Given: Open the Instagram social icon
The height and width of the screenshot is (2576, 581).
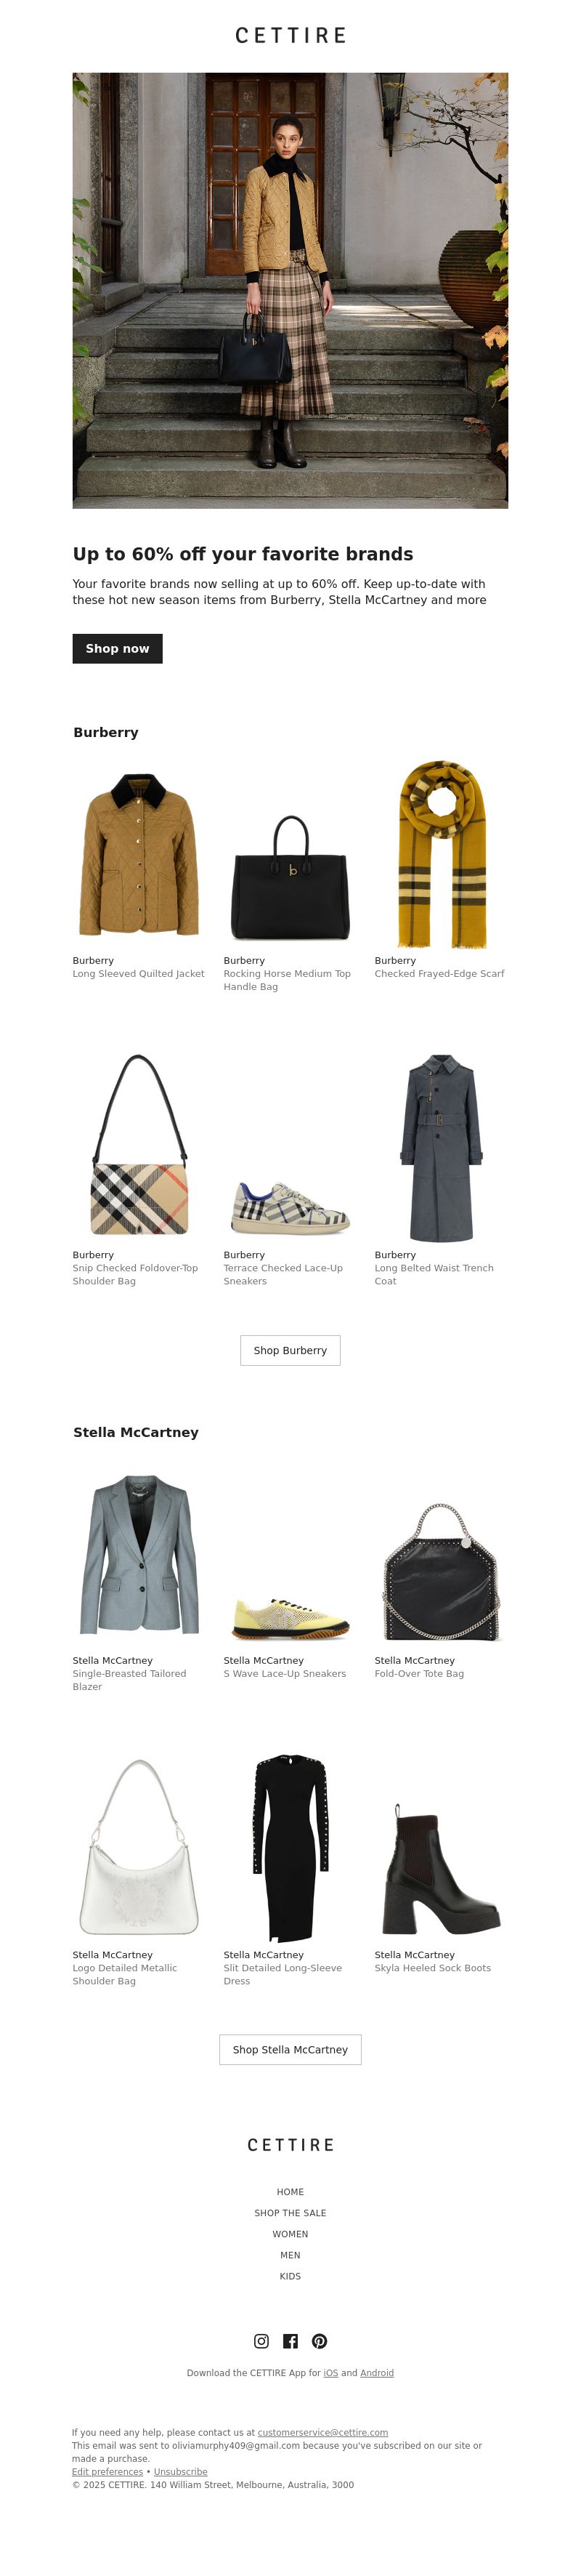Looking at the screenshot, I should tap(261, 2341).
